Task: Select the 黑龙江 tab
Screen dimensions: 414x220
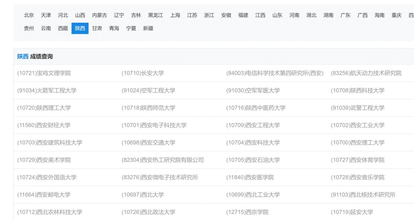Action: pyautogui.click(x=156, y=15)
